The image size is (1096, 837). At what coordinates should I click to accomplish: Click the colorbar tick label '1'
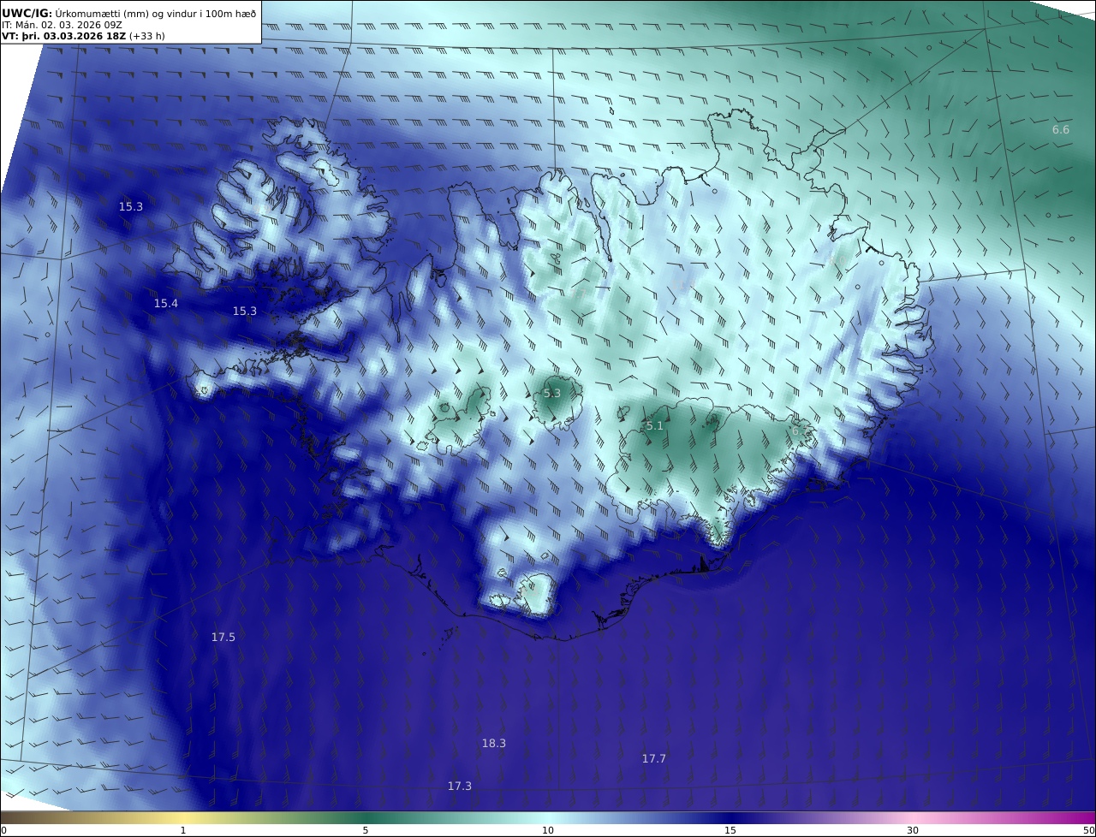[x=183, y=830]
